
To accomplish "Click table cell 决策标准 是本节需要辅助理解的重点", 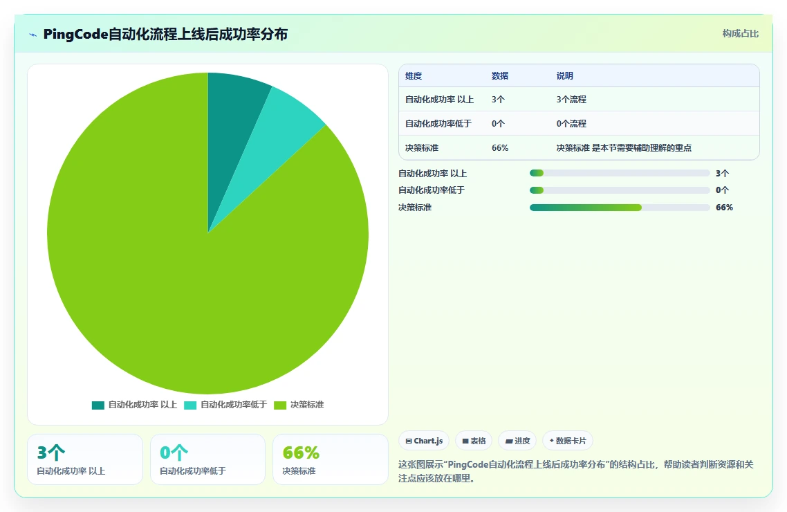I will (624, 147).
